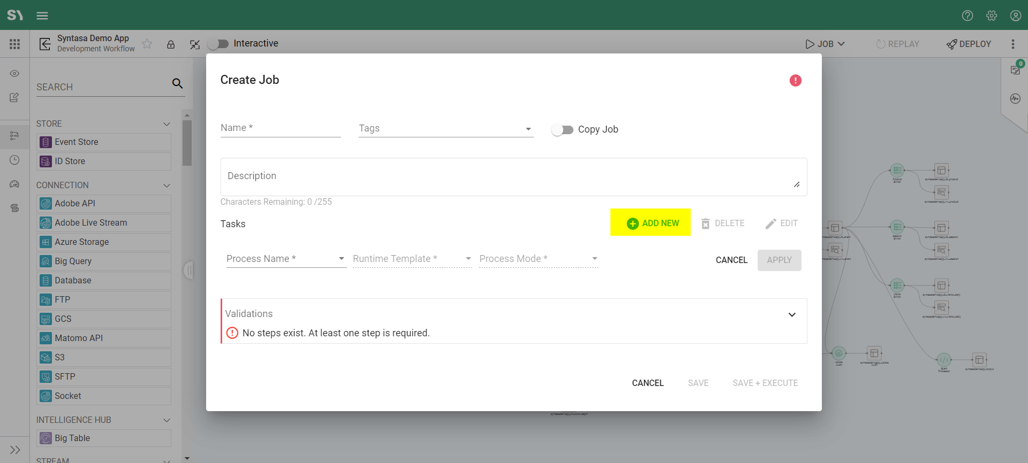This screenshot has width=1028, height=463.
Task: Star the Syntasa Demo App as favorite
Action: point(147,44)
